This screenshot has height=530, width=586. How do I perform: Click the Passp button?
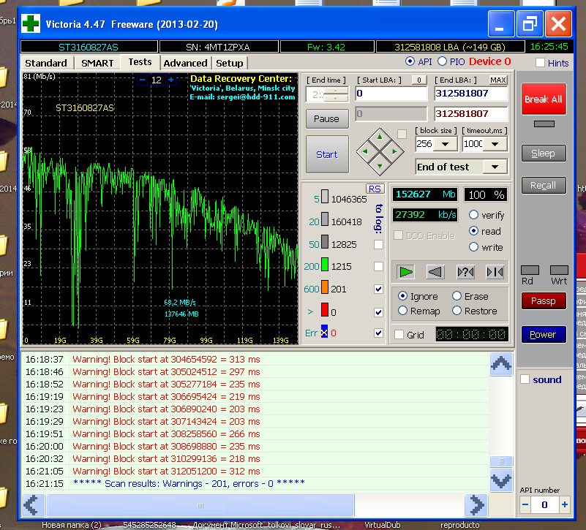tap(544, 300)
